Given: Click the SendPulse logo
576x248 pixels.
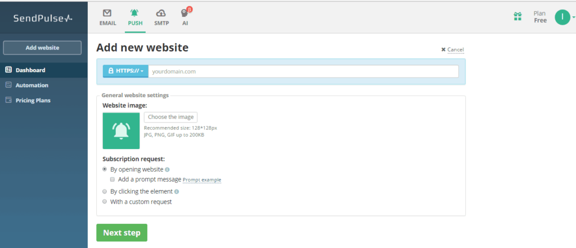Looking at the screenshot, I should click(x=43, y=18).
